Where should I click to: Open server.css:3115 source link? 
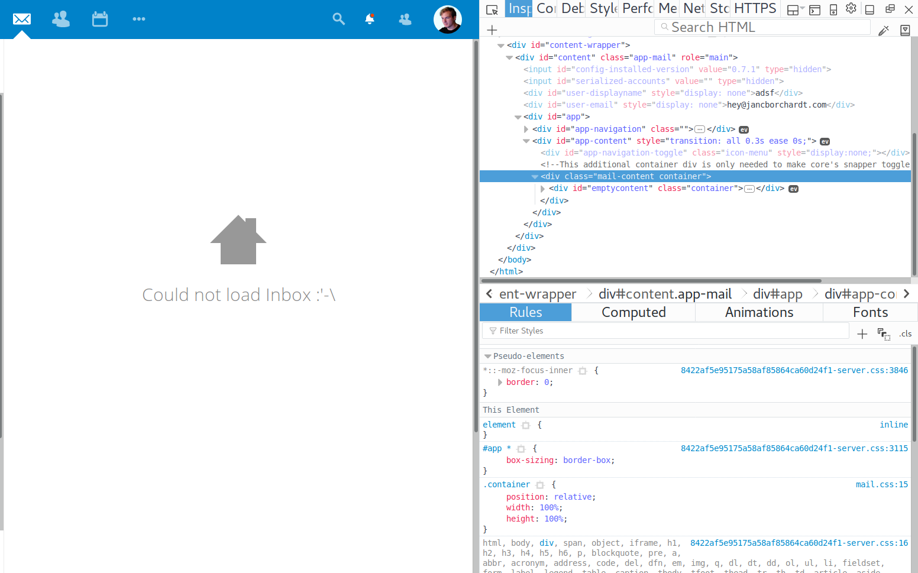click(794, 448)
